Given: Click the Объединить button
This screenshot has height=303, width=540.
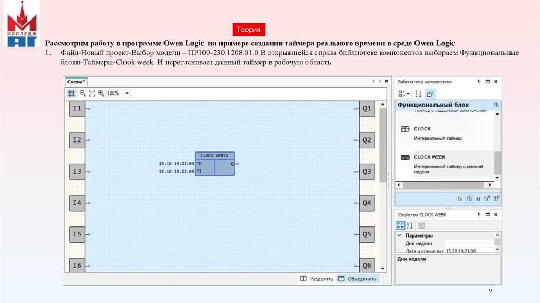Looking at the screenshot, I should coord(358,279).
